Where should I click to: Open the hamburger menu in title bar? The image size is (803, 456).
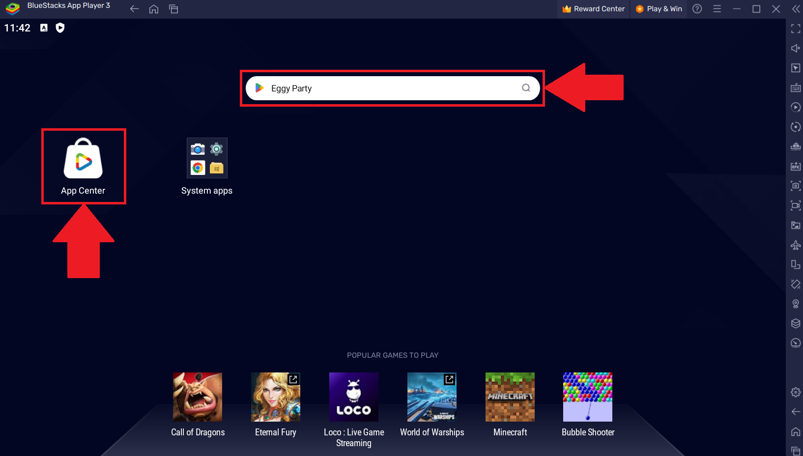[x=717, y=9]
